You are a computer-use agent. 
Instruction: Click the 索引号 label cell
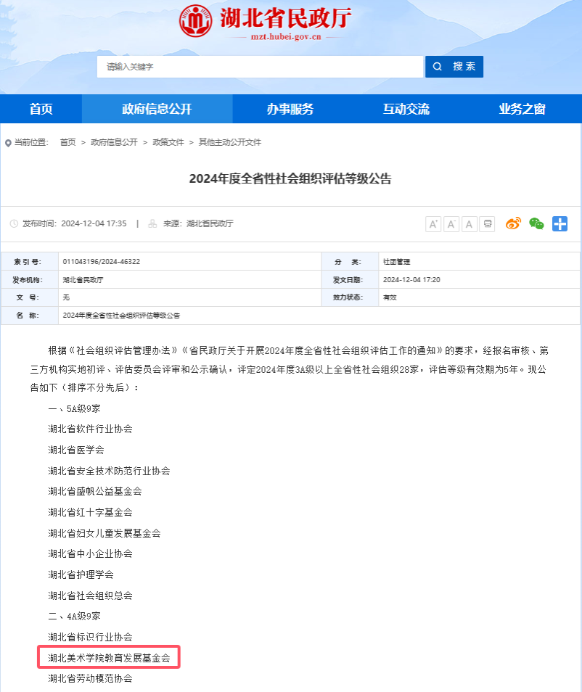pyautogui.click(x=30, y=262)
